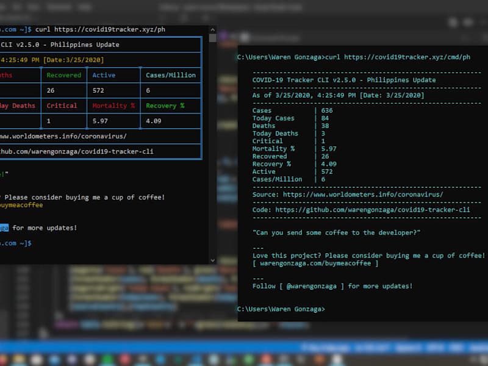Click the covid19-tracker-cli GitHub URL in left table
This screenshot has height=366, width=488.
77,151
